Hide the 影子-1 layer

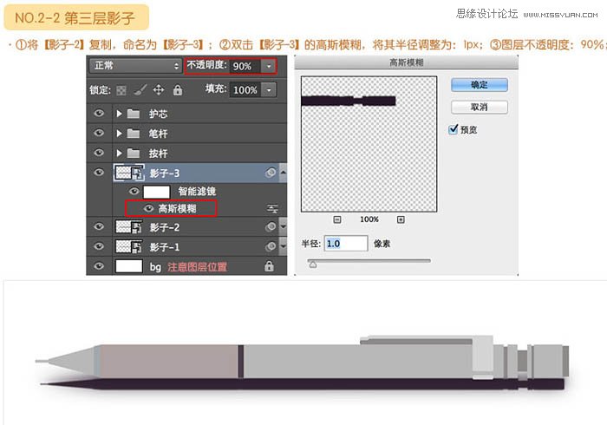(x=99, y=245)
